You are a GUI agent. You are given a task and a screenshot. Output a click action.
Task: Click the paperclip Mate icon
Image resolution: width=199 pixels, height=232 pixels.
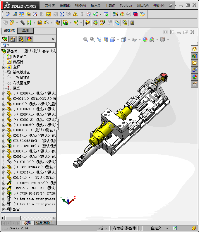(23, 23)
